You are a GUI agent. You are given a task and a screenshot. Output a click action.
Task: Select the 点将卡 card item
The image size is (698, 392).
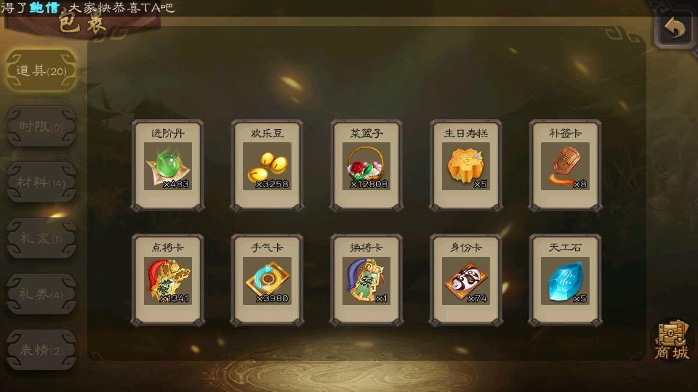168,280
